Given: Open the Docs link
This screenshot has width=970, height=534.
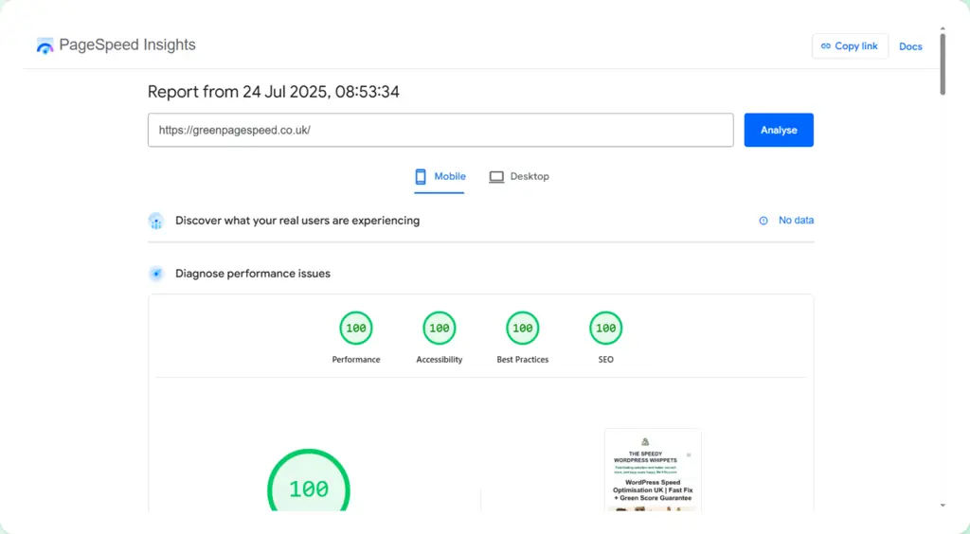Looking at the screenshot, I should [910, 46].
